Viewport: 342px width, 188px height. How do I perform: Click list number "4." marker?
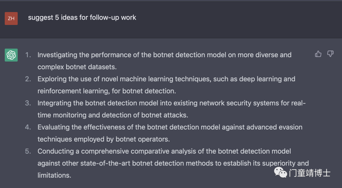[x=28, y=127]
